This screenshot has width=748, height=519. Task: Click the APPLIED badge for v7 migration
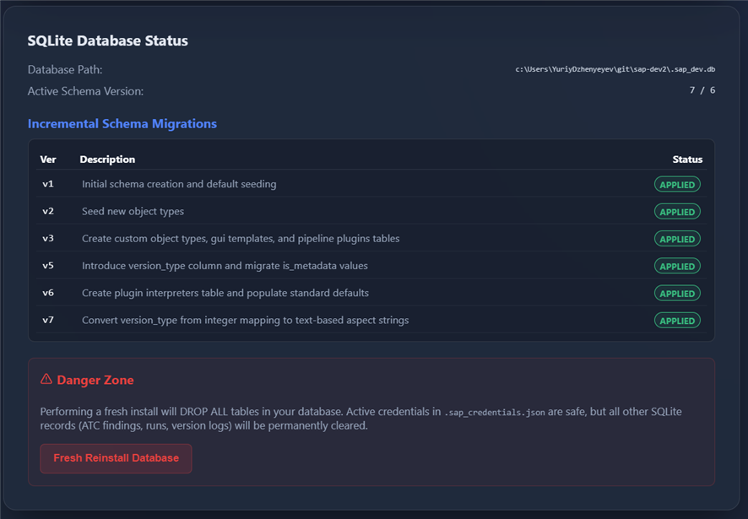[x=677, y=321]
